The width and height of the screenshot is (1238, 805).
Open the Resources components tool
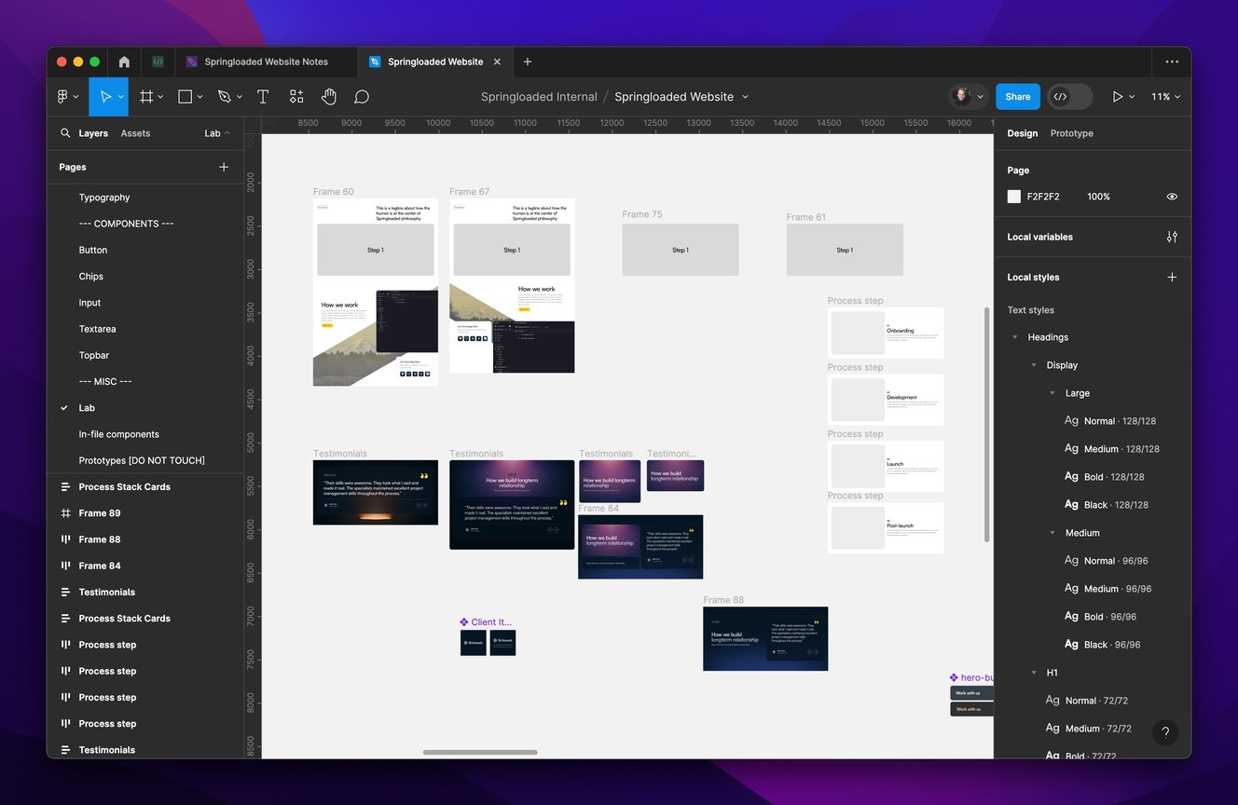(x=296, y=97)
